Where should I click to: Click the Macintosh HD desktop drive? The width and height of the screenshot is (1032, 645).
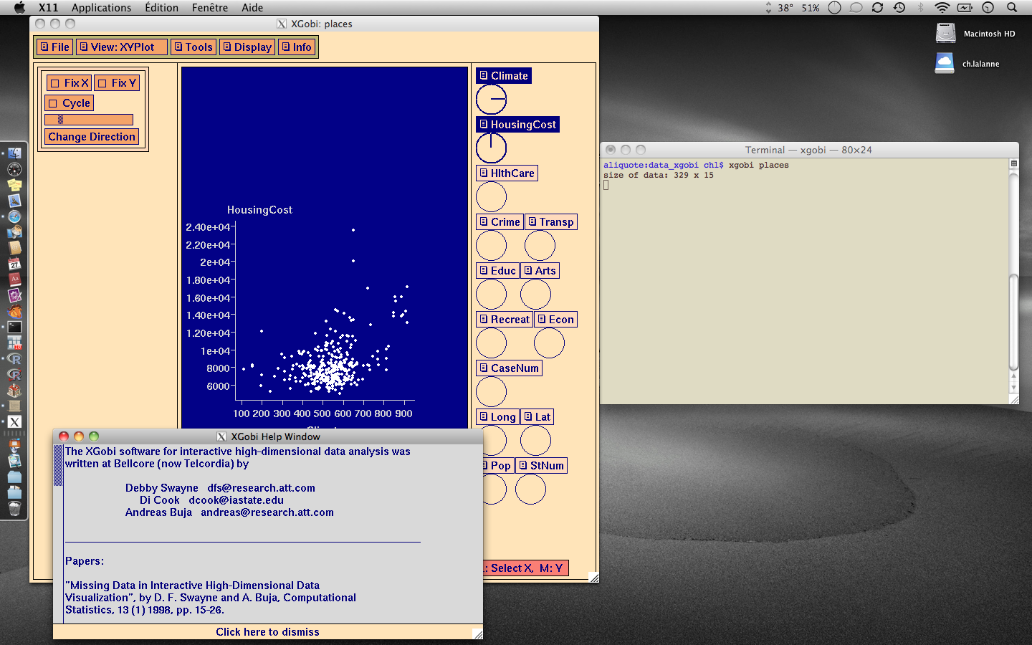coord(946,34)
